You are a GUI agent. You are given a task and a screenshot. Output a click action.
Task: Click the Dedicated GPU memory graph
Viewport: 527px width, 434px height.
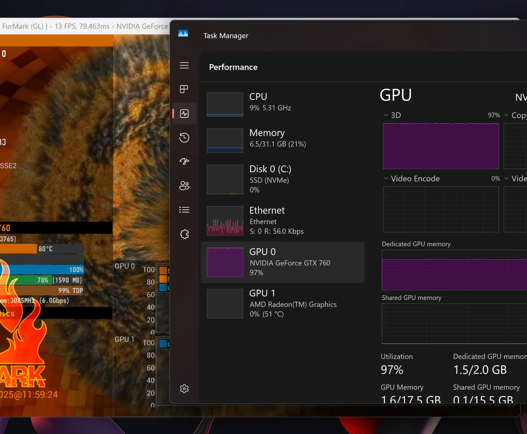454,270
